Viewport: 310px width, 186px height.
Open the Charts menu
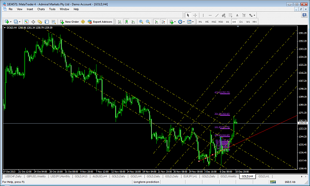(41, 9)
